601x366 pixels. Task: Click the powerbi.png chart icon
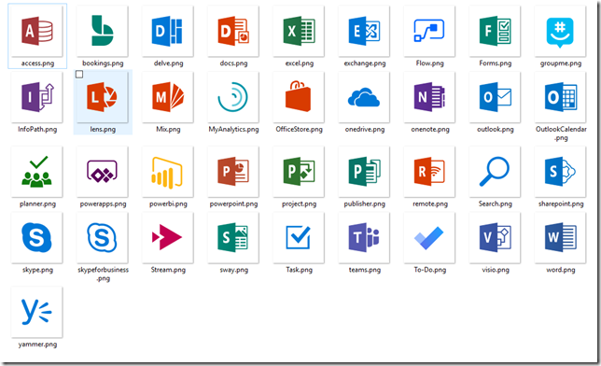point(168,172)
